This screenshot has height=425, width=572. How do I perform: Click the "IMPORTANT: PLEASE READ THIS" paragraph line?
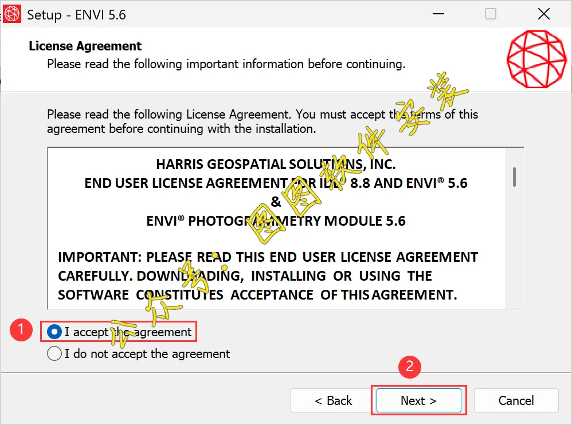[268, 257]
